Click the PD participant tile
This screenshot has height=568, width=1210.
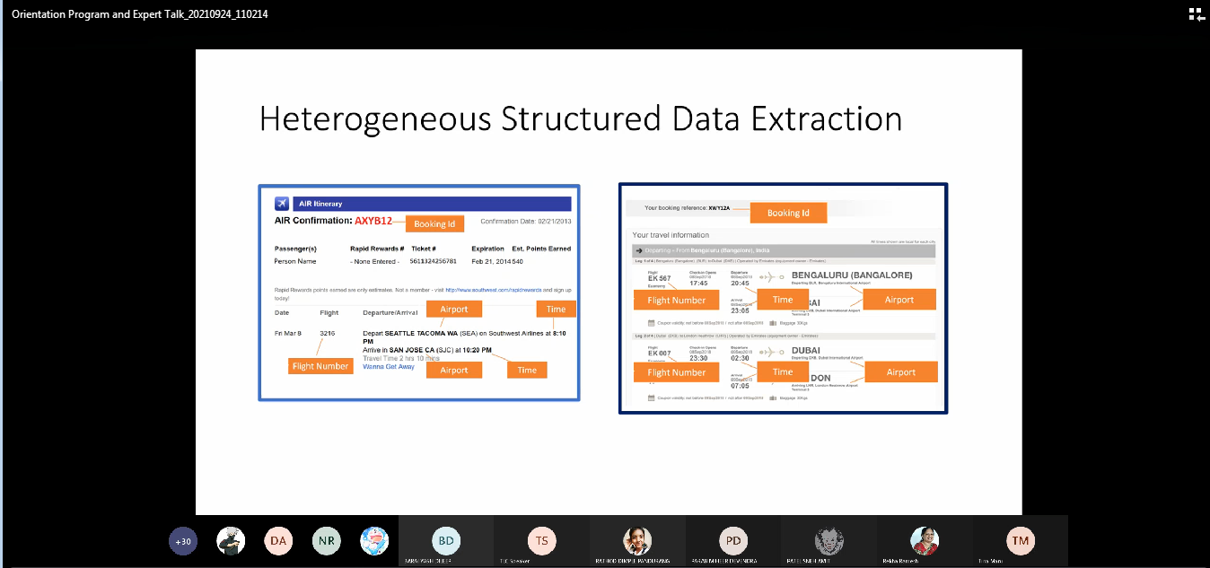click(732, 541)
